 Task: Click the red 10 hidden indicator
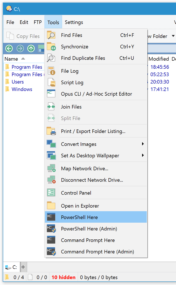[63, 277]
